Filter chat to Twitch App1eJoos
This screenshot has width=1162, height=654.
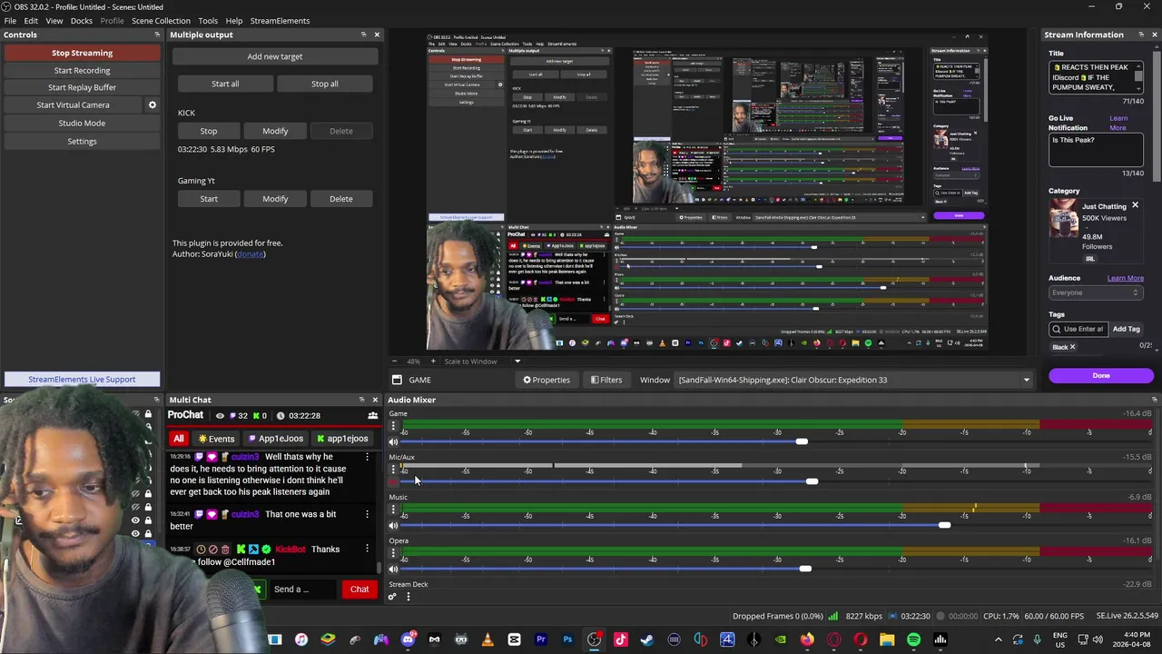pos(275,439)
